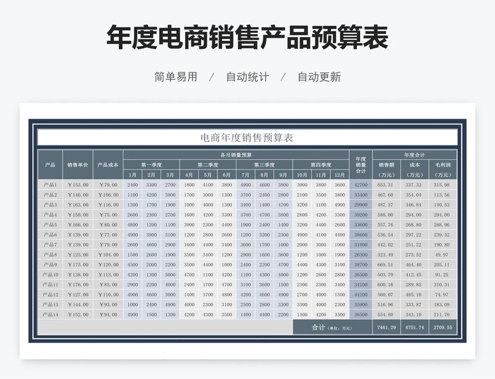The height and width of the screenshot is (379, 495).
Task: Select the 第三季度 header
Action: click(x=264, y=164)
